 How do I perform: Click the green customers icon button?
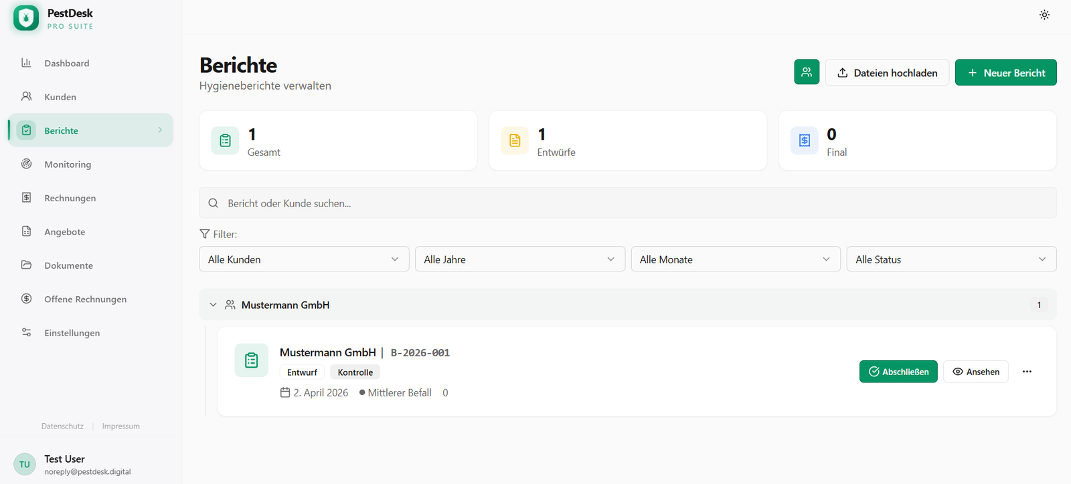807,72
